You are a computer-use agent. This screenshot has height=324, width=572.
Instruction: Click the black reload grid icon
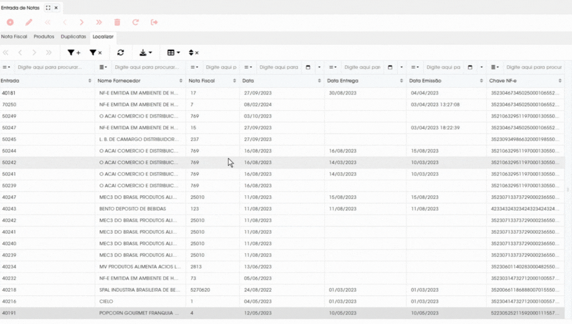click(121, 52)
